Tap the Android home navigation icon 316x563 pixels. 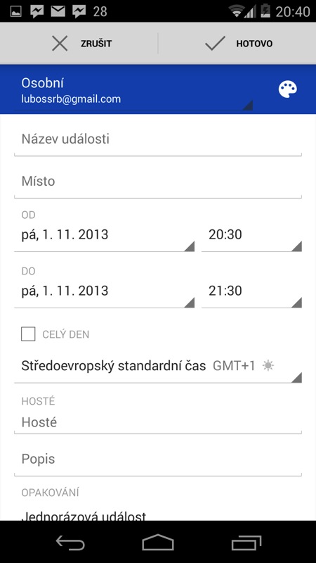pyautogui.click(x=158, y=542)
